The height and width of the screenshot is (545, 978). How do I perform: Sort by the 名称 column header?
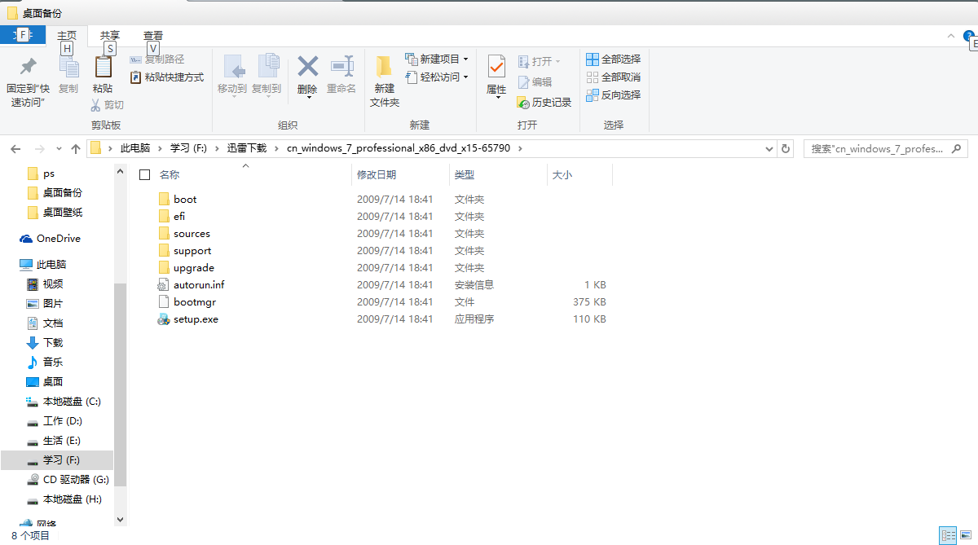170,175
